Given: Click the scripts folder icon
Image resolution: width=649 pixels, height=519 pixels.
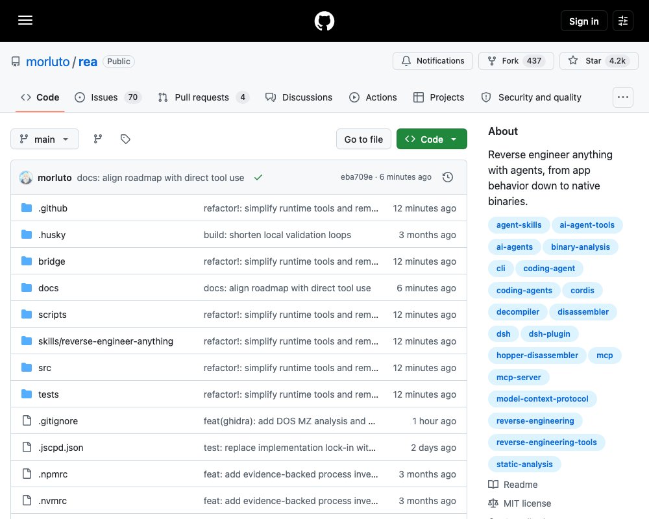Looking at the screenshot, I should click(27, 314).
